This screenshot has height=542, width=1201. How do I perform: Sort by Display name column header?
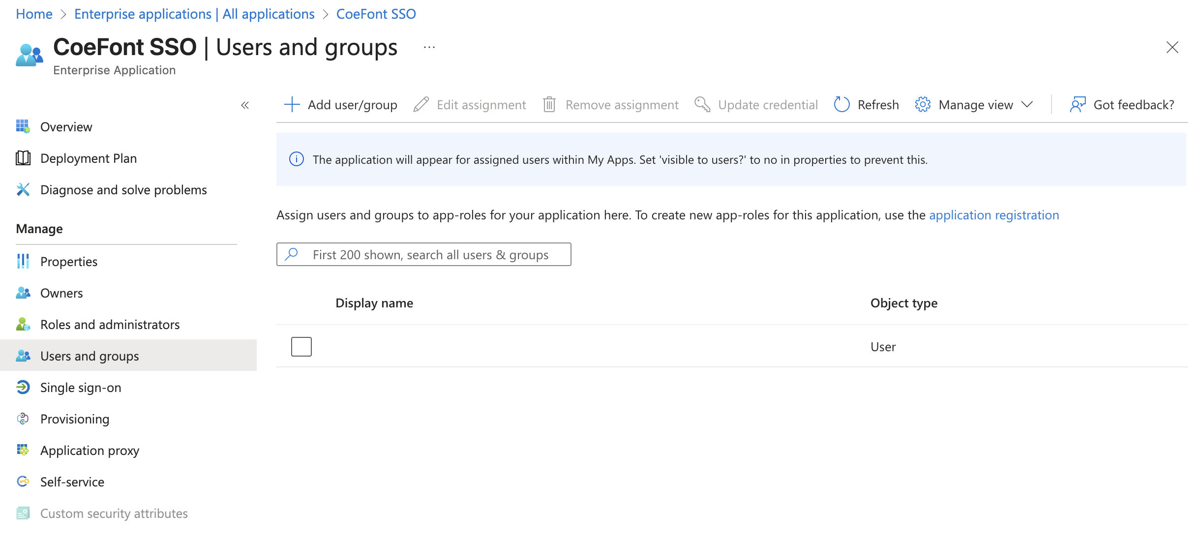tap(374, 303)
